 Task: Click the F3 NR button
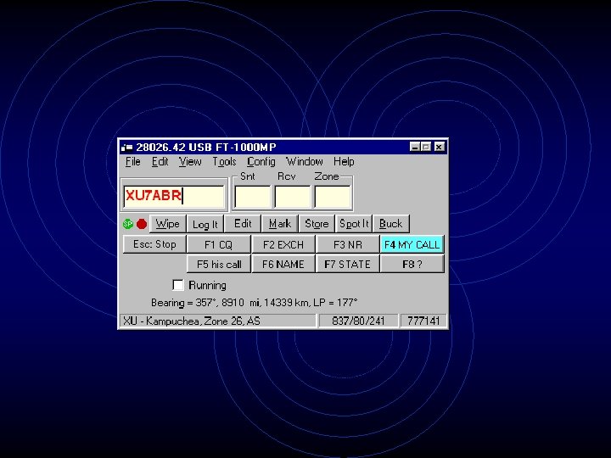(x=348, y=244)
